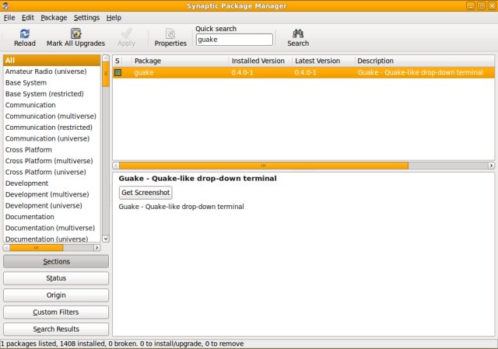Sort by Installed Version column header

261,61
